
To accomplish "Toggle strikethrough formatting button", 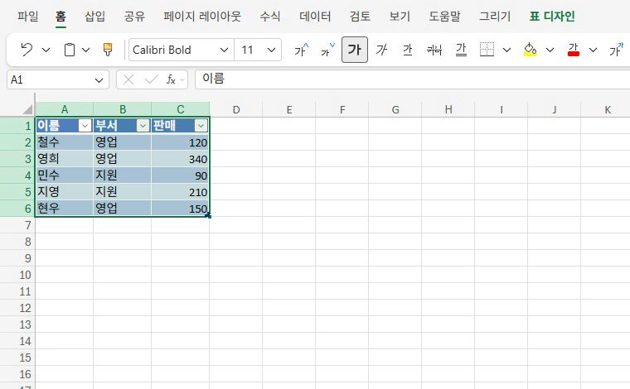I will (x=434, y=50).
